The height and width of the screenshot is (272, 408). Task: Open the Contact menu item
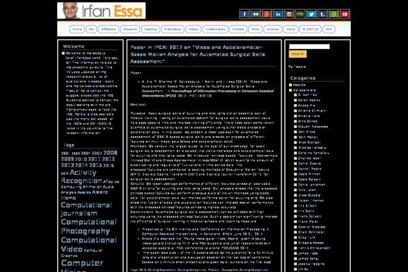pyautogui.click(x=238, y=29)
